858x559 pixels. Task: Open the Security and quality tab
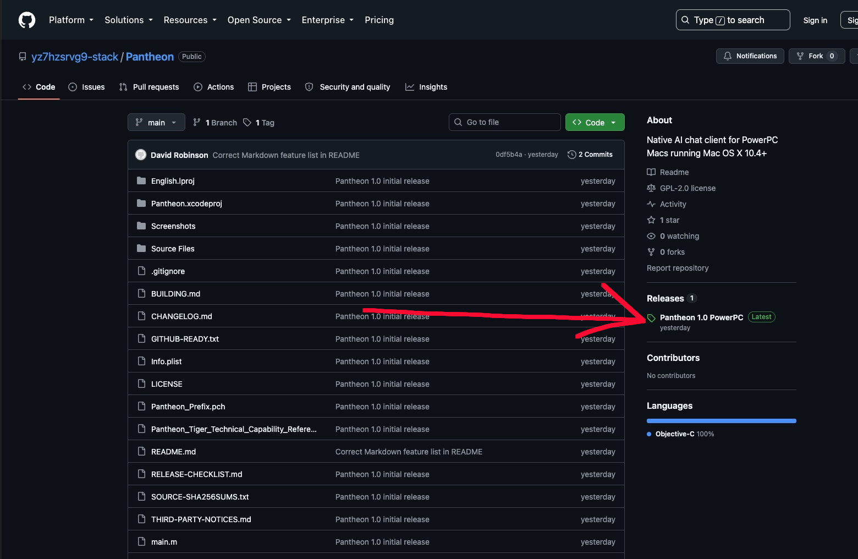348,87
